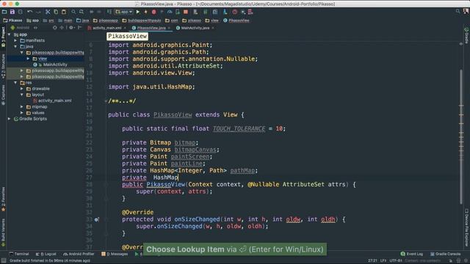Image resolution: width=470 pixels, height=264 pixels.
Task: Open the Gradle Console
Action: pyautogui.click(x=446, y=254)
